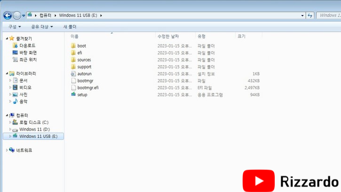341x192 pixels.
Task: Open the 구성 menu
Action: pyautogui.click(x=15, y=27)
